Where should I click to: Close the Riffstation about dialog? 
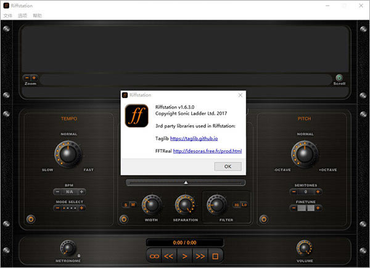240,95
